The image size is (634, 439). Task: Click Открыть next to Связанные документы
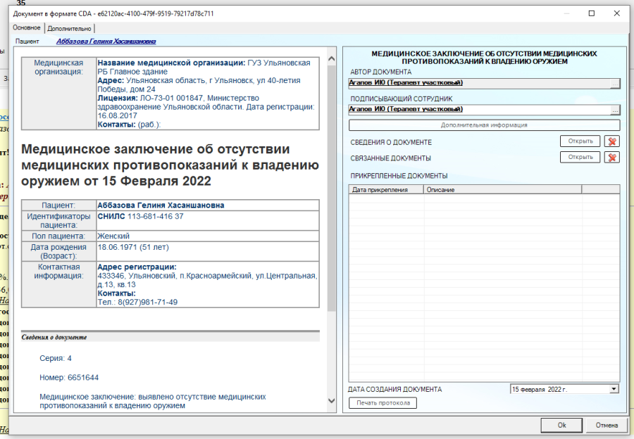coord(580,157)
